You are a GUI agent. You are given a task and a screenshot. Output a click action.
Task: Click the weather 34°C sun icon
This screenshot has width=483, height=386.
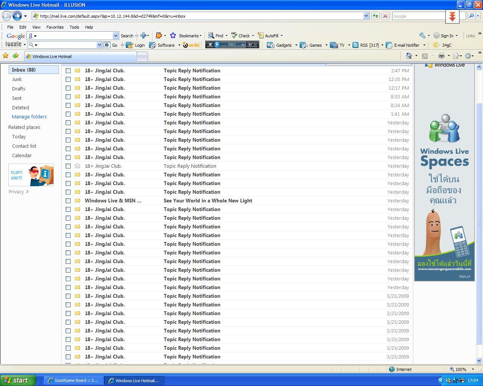click(x=436, y=45)
